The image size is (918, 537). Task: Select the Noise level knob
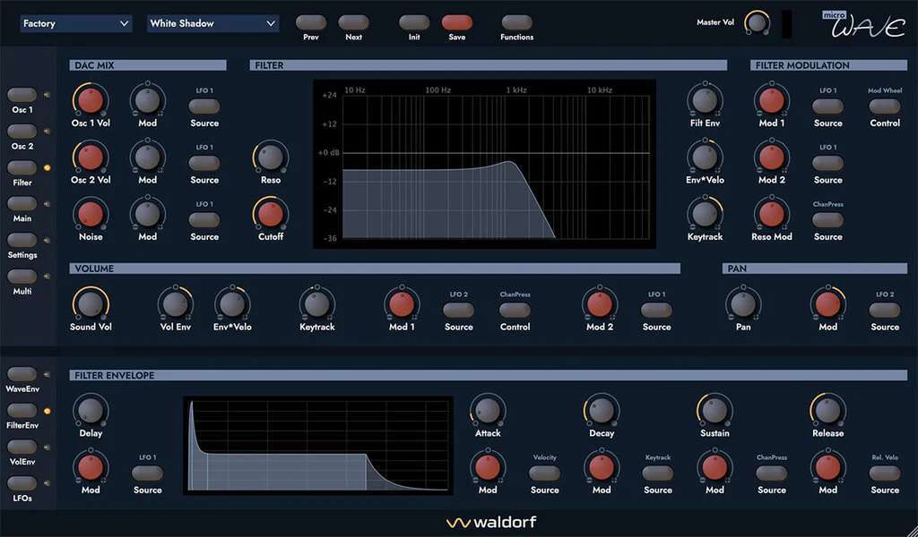click(x=90, y=214)
